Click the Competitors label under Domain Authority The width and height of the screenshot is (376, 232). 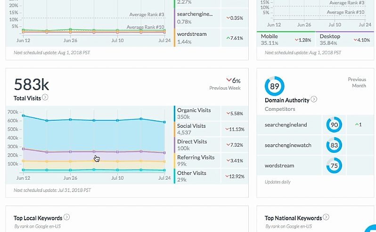coord(280,109)
